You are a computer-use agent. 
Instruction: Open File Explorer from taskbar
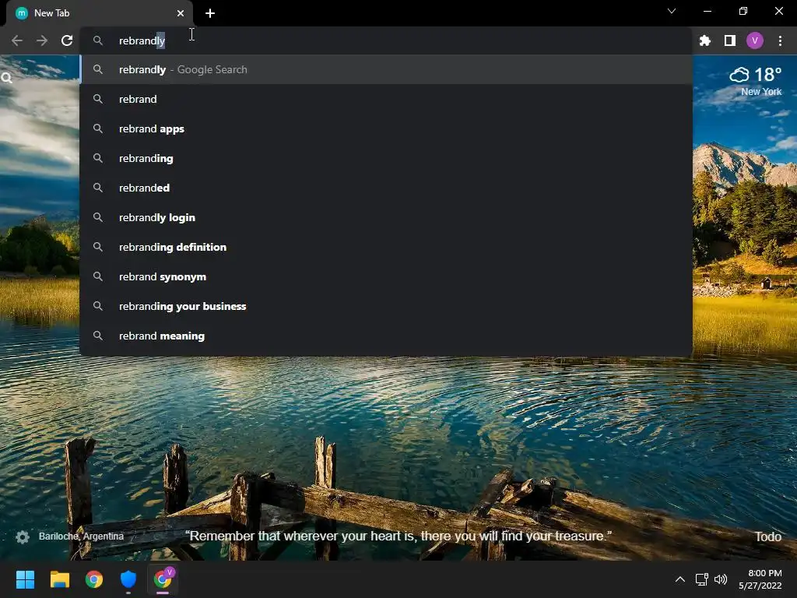59,579
